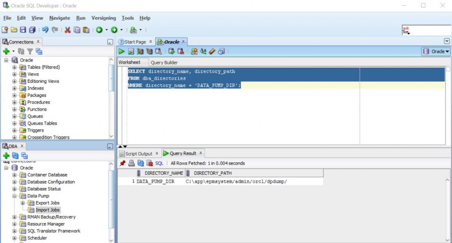Click the New file icon in main toolbar
Image resolution: width=452 pixels, height=243 pixels.
coord(4,30)
